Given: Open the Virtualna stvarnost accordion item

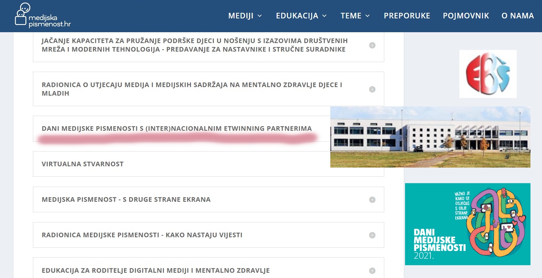Looking at the screenshot, I should tap(83, 164).
